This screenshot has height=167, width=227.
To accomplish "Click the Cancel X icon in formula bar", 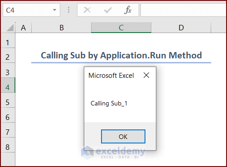I will click(87, 10).
